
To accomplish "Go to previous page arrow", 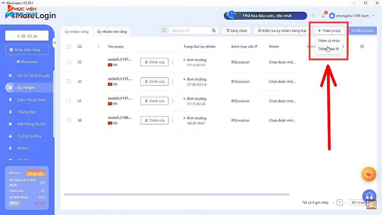I will click(x=334, y=203).
